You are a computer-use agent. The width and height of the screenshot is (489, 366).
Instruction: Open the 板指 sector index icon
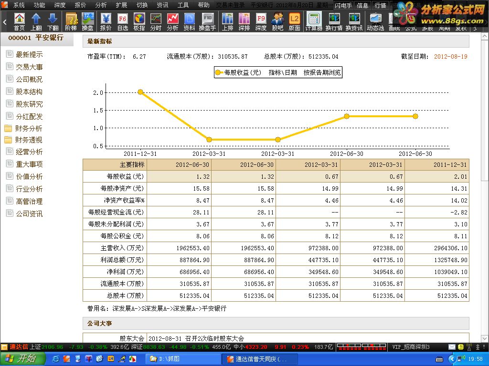pyautogui.click(x=139, y=21)
